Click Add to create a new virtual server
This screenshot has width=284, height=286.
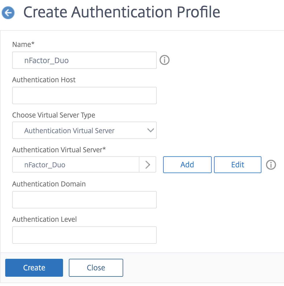pos(187,164)
